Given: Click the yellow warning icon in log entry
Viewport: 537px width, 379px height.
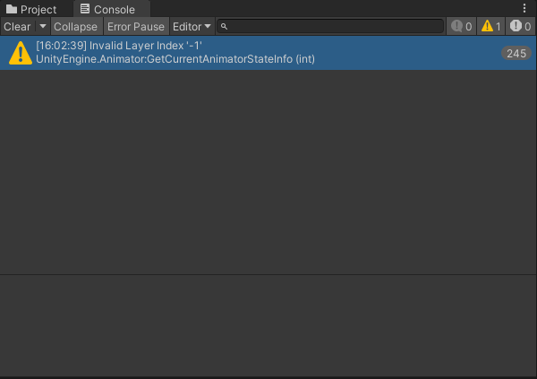Looking at the screenshot, I should [x=20, y=53].
